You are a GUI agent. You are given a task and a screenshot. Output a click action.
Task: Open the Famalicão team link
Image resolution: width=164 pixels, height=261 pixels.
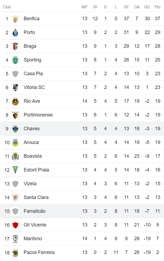click(34, 211)
